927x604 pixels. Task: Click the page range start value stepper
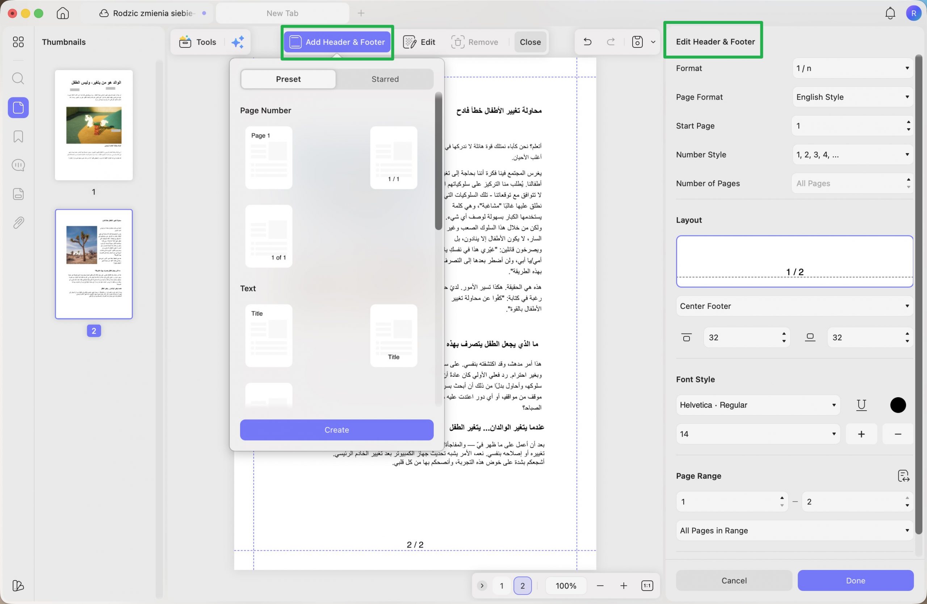coord(782,502)
